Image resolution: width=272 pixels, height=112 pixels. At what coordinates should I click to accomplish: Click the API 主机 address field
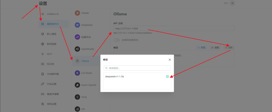click(x=174, y=28)
